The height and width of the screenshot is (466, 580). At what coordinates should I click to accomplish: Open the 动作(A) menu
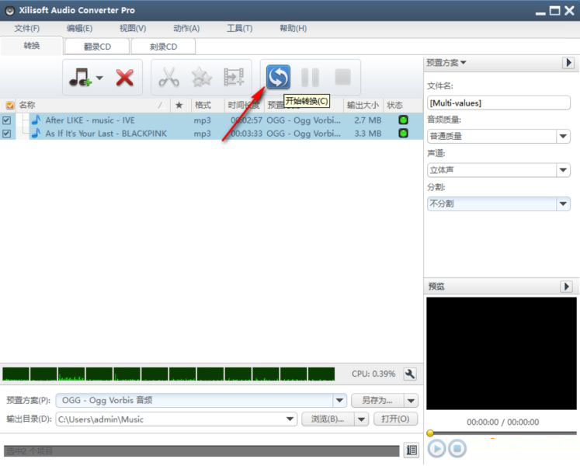click(x=186, y=28)
